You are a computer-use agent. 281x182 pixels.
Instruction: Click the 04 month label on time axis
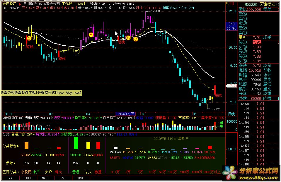pyautogui.click(x=142, y=114)
